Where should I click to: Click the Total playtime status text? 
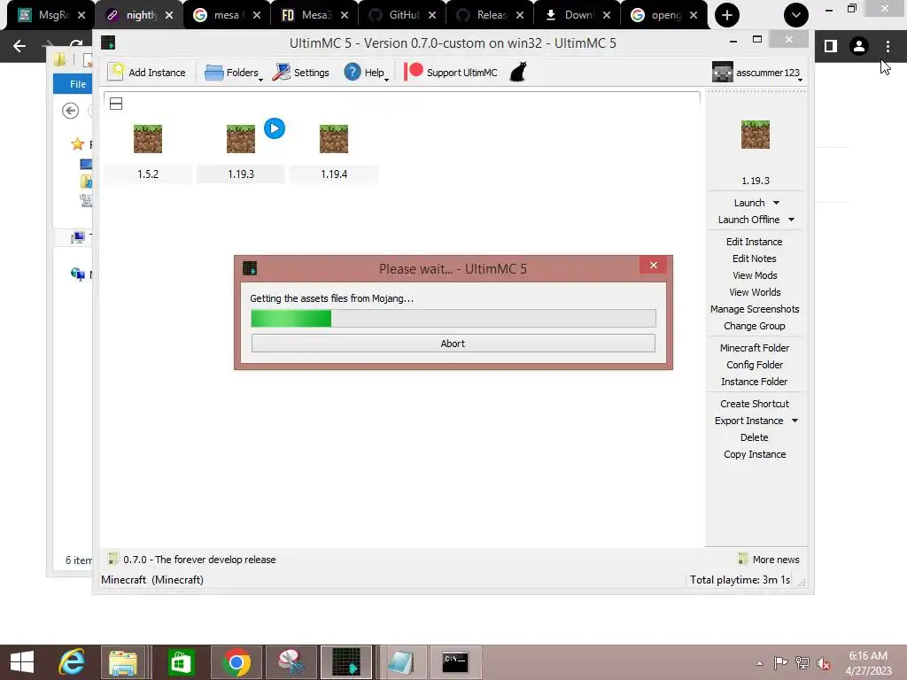(740, 579)
